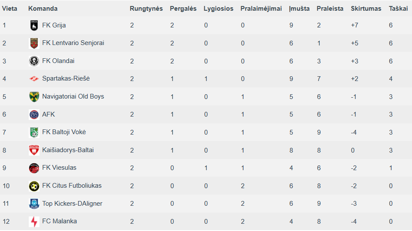The width and height of the screenshot is (412, 231).
Task: Click the Skirtumas column header
Action: click(366, 9)
